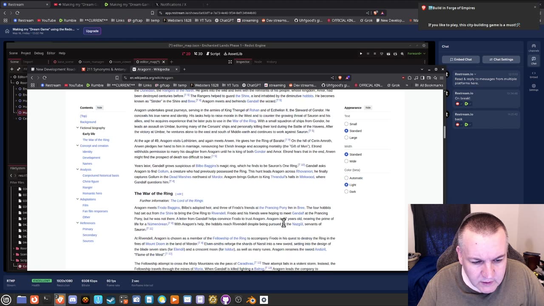
Task: Open Redot Help menu
Action: (62, 53)
